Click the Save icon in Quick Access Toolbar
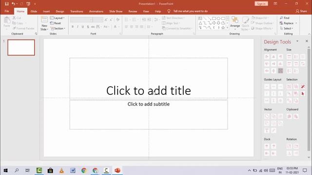Image resolution: width=312 pixels, height=175 pixels. [6, 4]
